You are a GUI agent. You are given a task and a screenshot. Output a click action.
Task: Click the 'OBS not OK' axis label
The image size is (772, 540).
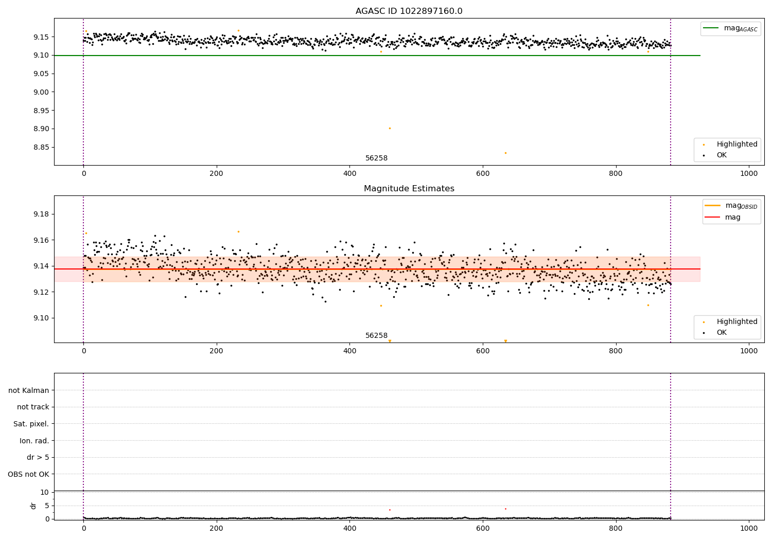[x=29, y=475]
